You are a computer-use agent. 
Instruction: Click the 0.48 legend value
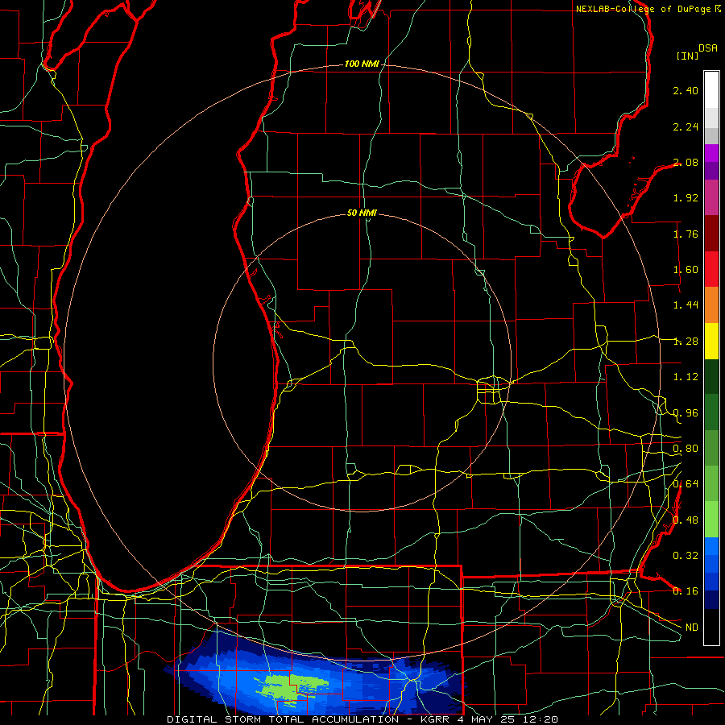point(686,520)
